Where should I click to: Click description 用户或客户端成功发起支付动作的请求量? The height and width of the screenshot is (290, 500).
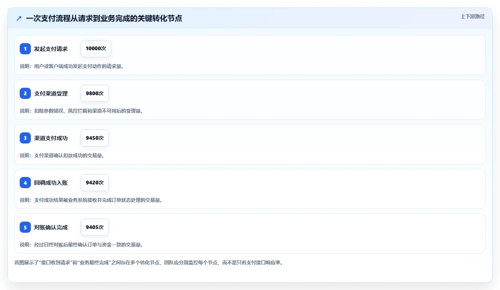(72, 66)
